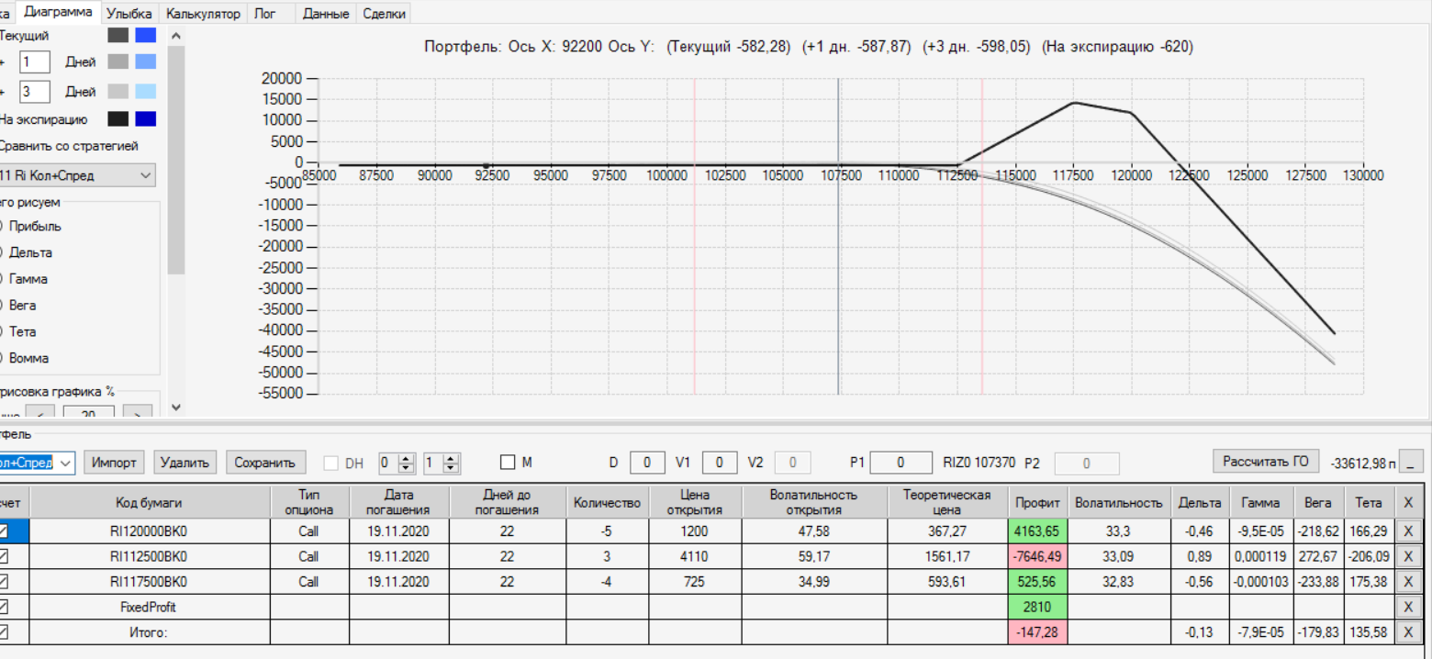
Task: Click the Сохранить button
Action: [264, 462]
